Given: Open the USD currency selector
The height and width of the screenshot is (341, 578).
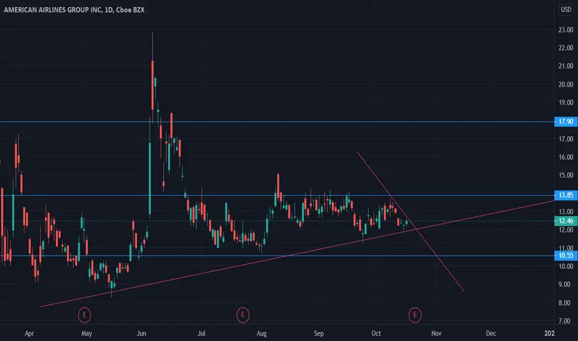Looking at the screenshot, I should 566,9.
